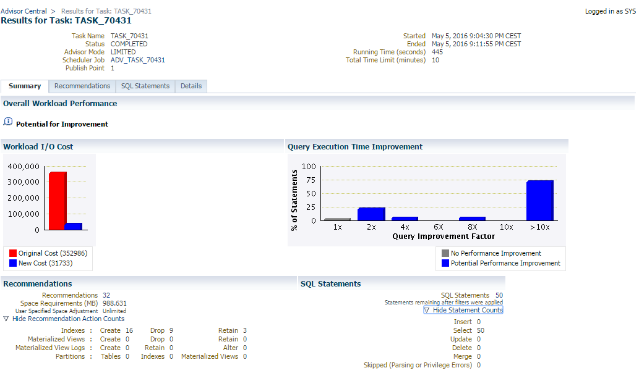Click the blue New Cost legend swatch
639x389 pixels.
[14, 263]
